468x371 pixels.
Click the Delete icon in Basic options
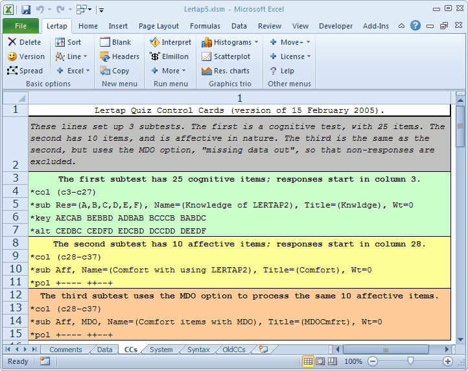12,42
